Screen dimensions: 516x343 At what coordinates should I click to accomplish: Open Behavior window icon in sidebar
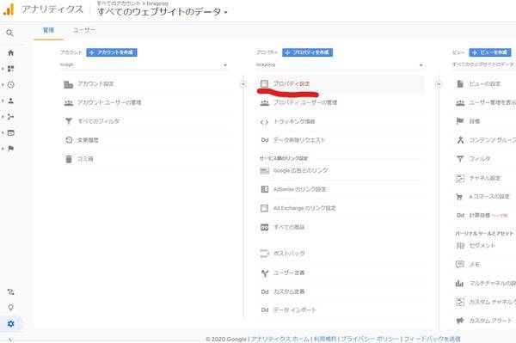coord(10,132)
